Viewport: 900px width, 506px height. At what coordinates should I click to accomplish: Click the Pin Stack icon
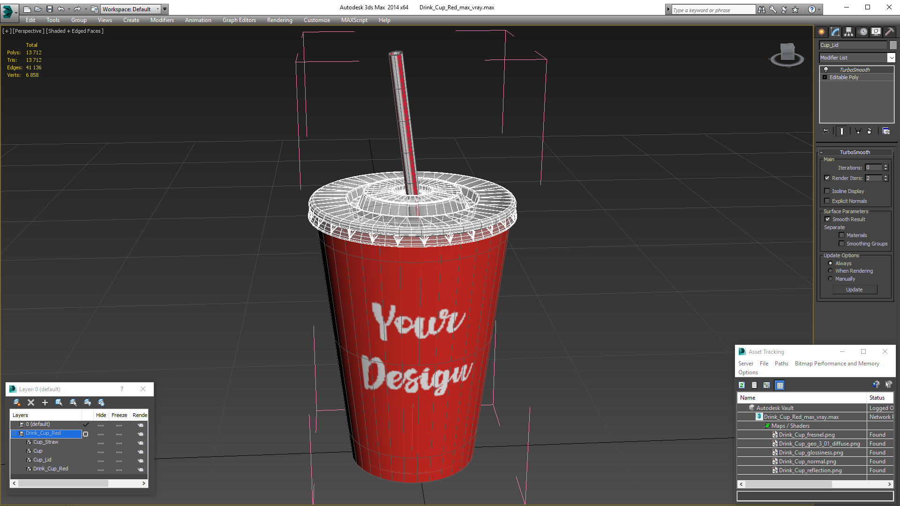coord(825,131)
